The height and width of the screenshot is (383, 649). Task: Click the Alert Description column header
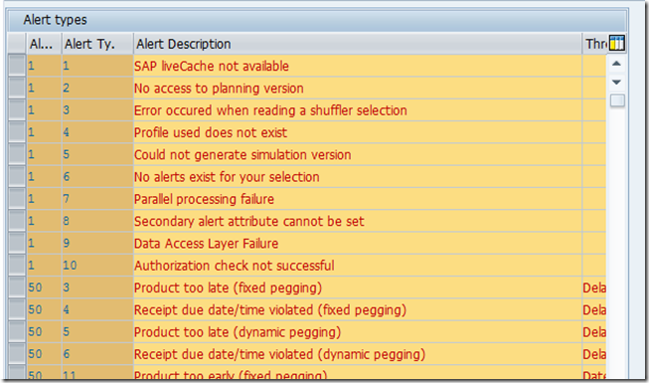point(358,44)
